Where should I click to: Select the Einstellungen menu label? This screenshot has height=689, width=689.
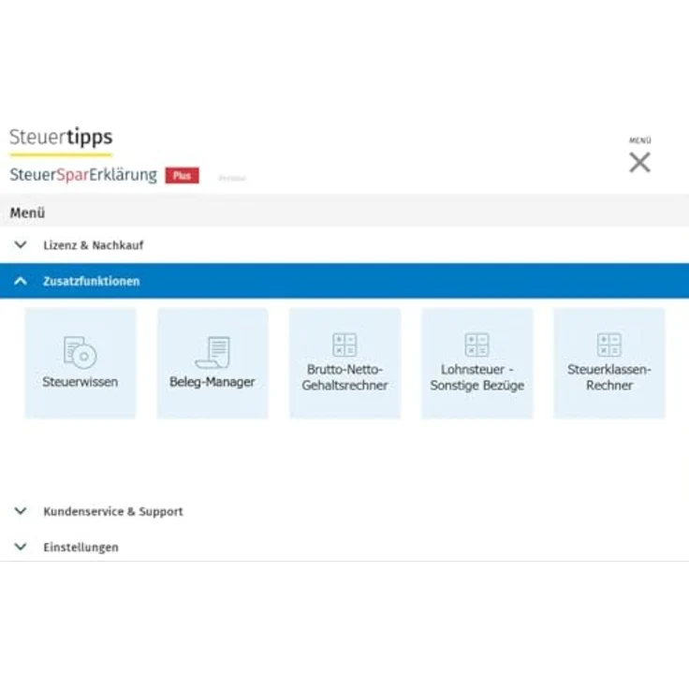click(81, 547)
